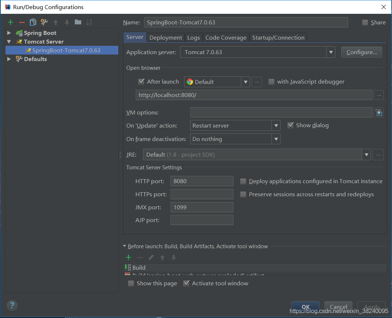This screenshot has width=392, height=318.
Task: Click Chrome icon in browser dropdown
Action: [x=190, y=82]
